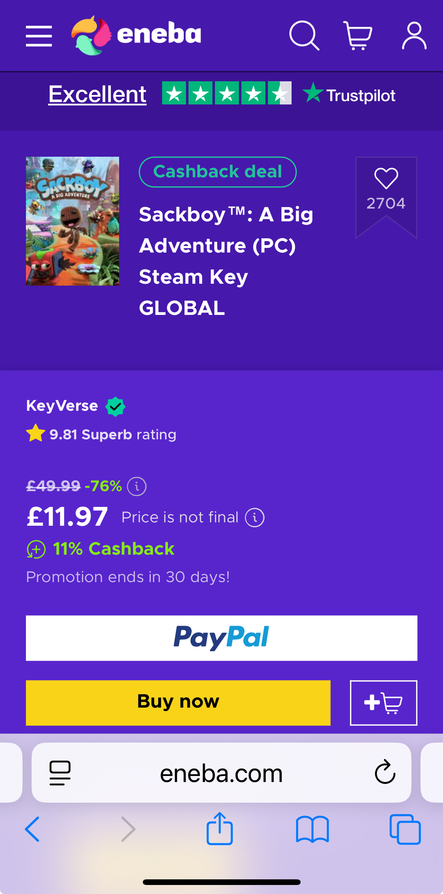
Task: Click the yellow Buy now button
Action: tap(178, 703)
